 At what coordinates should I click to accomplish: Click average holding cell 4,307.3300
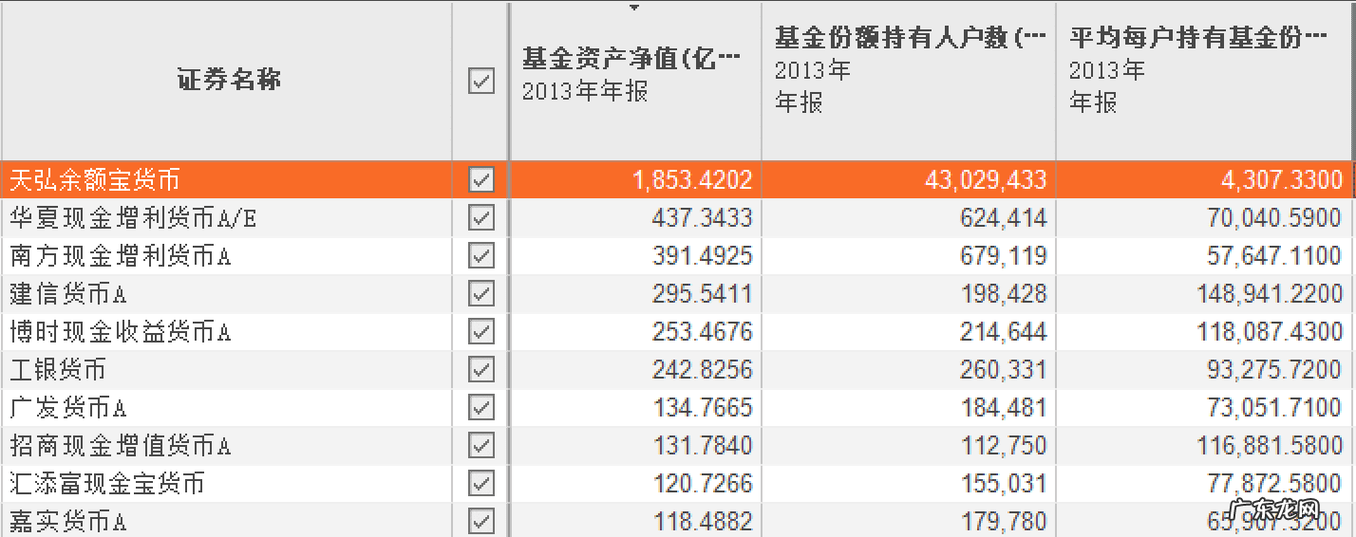click(1204, 180)
